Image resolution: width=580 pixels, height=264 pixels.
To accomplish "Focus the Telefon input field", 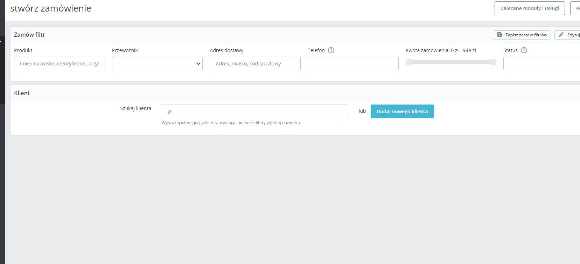I will [353, 64].
